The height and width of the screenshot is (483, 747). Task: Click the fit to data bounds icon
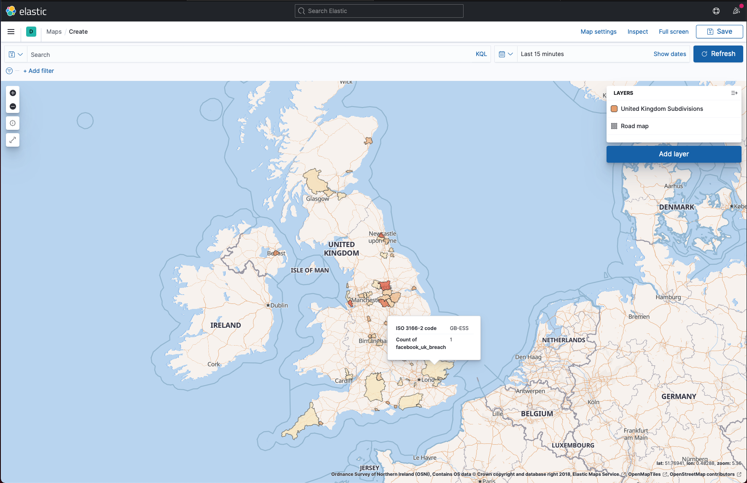[13, 123]
